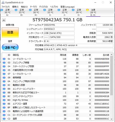Click the scrollbar up arrow
This screenshot has height=122, width=115.
point(112,55)
